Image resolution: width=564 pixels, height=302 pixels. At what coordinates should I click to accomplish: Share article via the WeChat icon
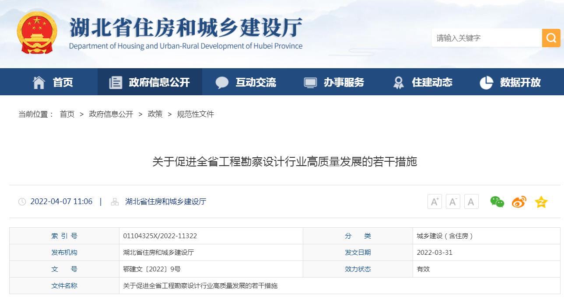(497, 201)
